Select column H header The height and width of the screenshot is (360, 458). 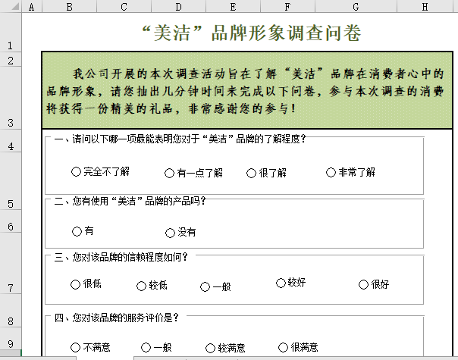coord(424,7)
